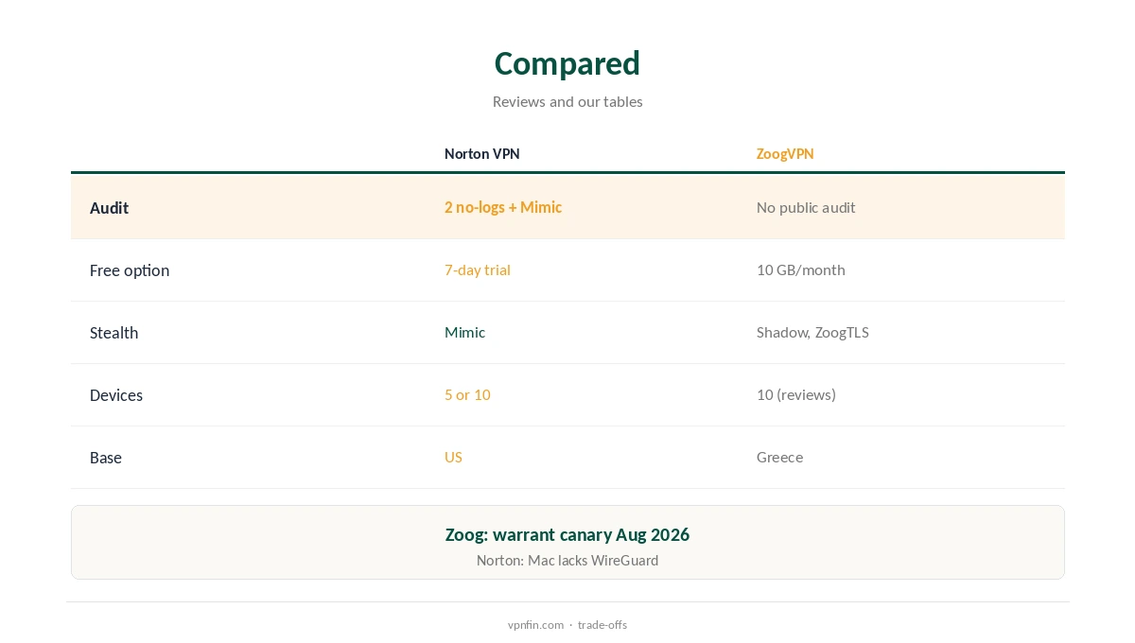
Task: Select the ZoogVPN column header
Action: click(x=785, y=154)
